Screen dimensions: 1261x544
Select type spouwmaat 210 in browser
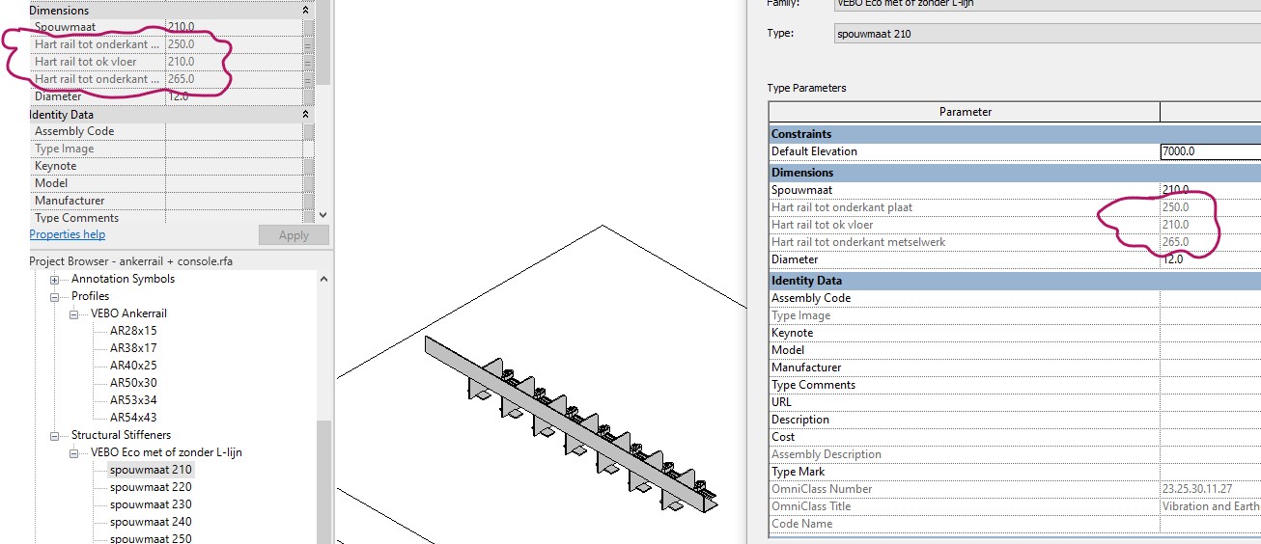coord(151,470)
